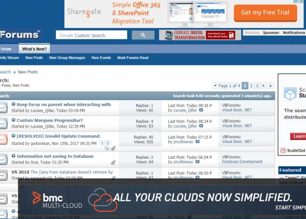The image size is (306, 219).
Task: Jump to last post by Luceee_Qiller at 08:36
Action: [x=201, y=110]
